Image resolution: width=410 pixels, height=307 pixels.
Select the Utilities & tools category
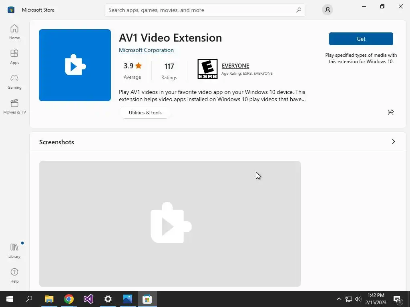point(145,112)
